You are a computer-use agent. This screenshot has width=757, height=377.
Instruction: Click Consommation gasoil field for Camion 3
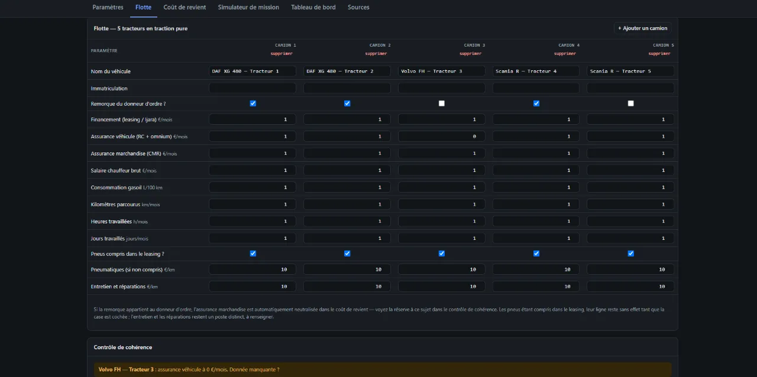pos(442,187)
